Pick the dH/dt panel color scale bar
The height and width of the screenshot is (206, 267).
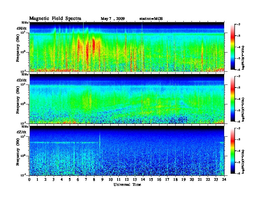[x=233, y=47]
